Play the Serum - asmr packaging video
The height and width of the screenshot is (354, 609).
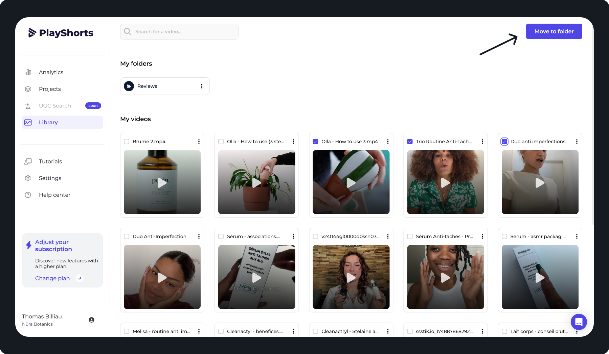(x=540, y=278)
